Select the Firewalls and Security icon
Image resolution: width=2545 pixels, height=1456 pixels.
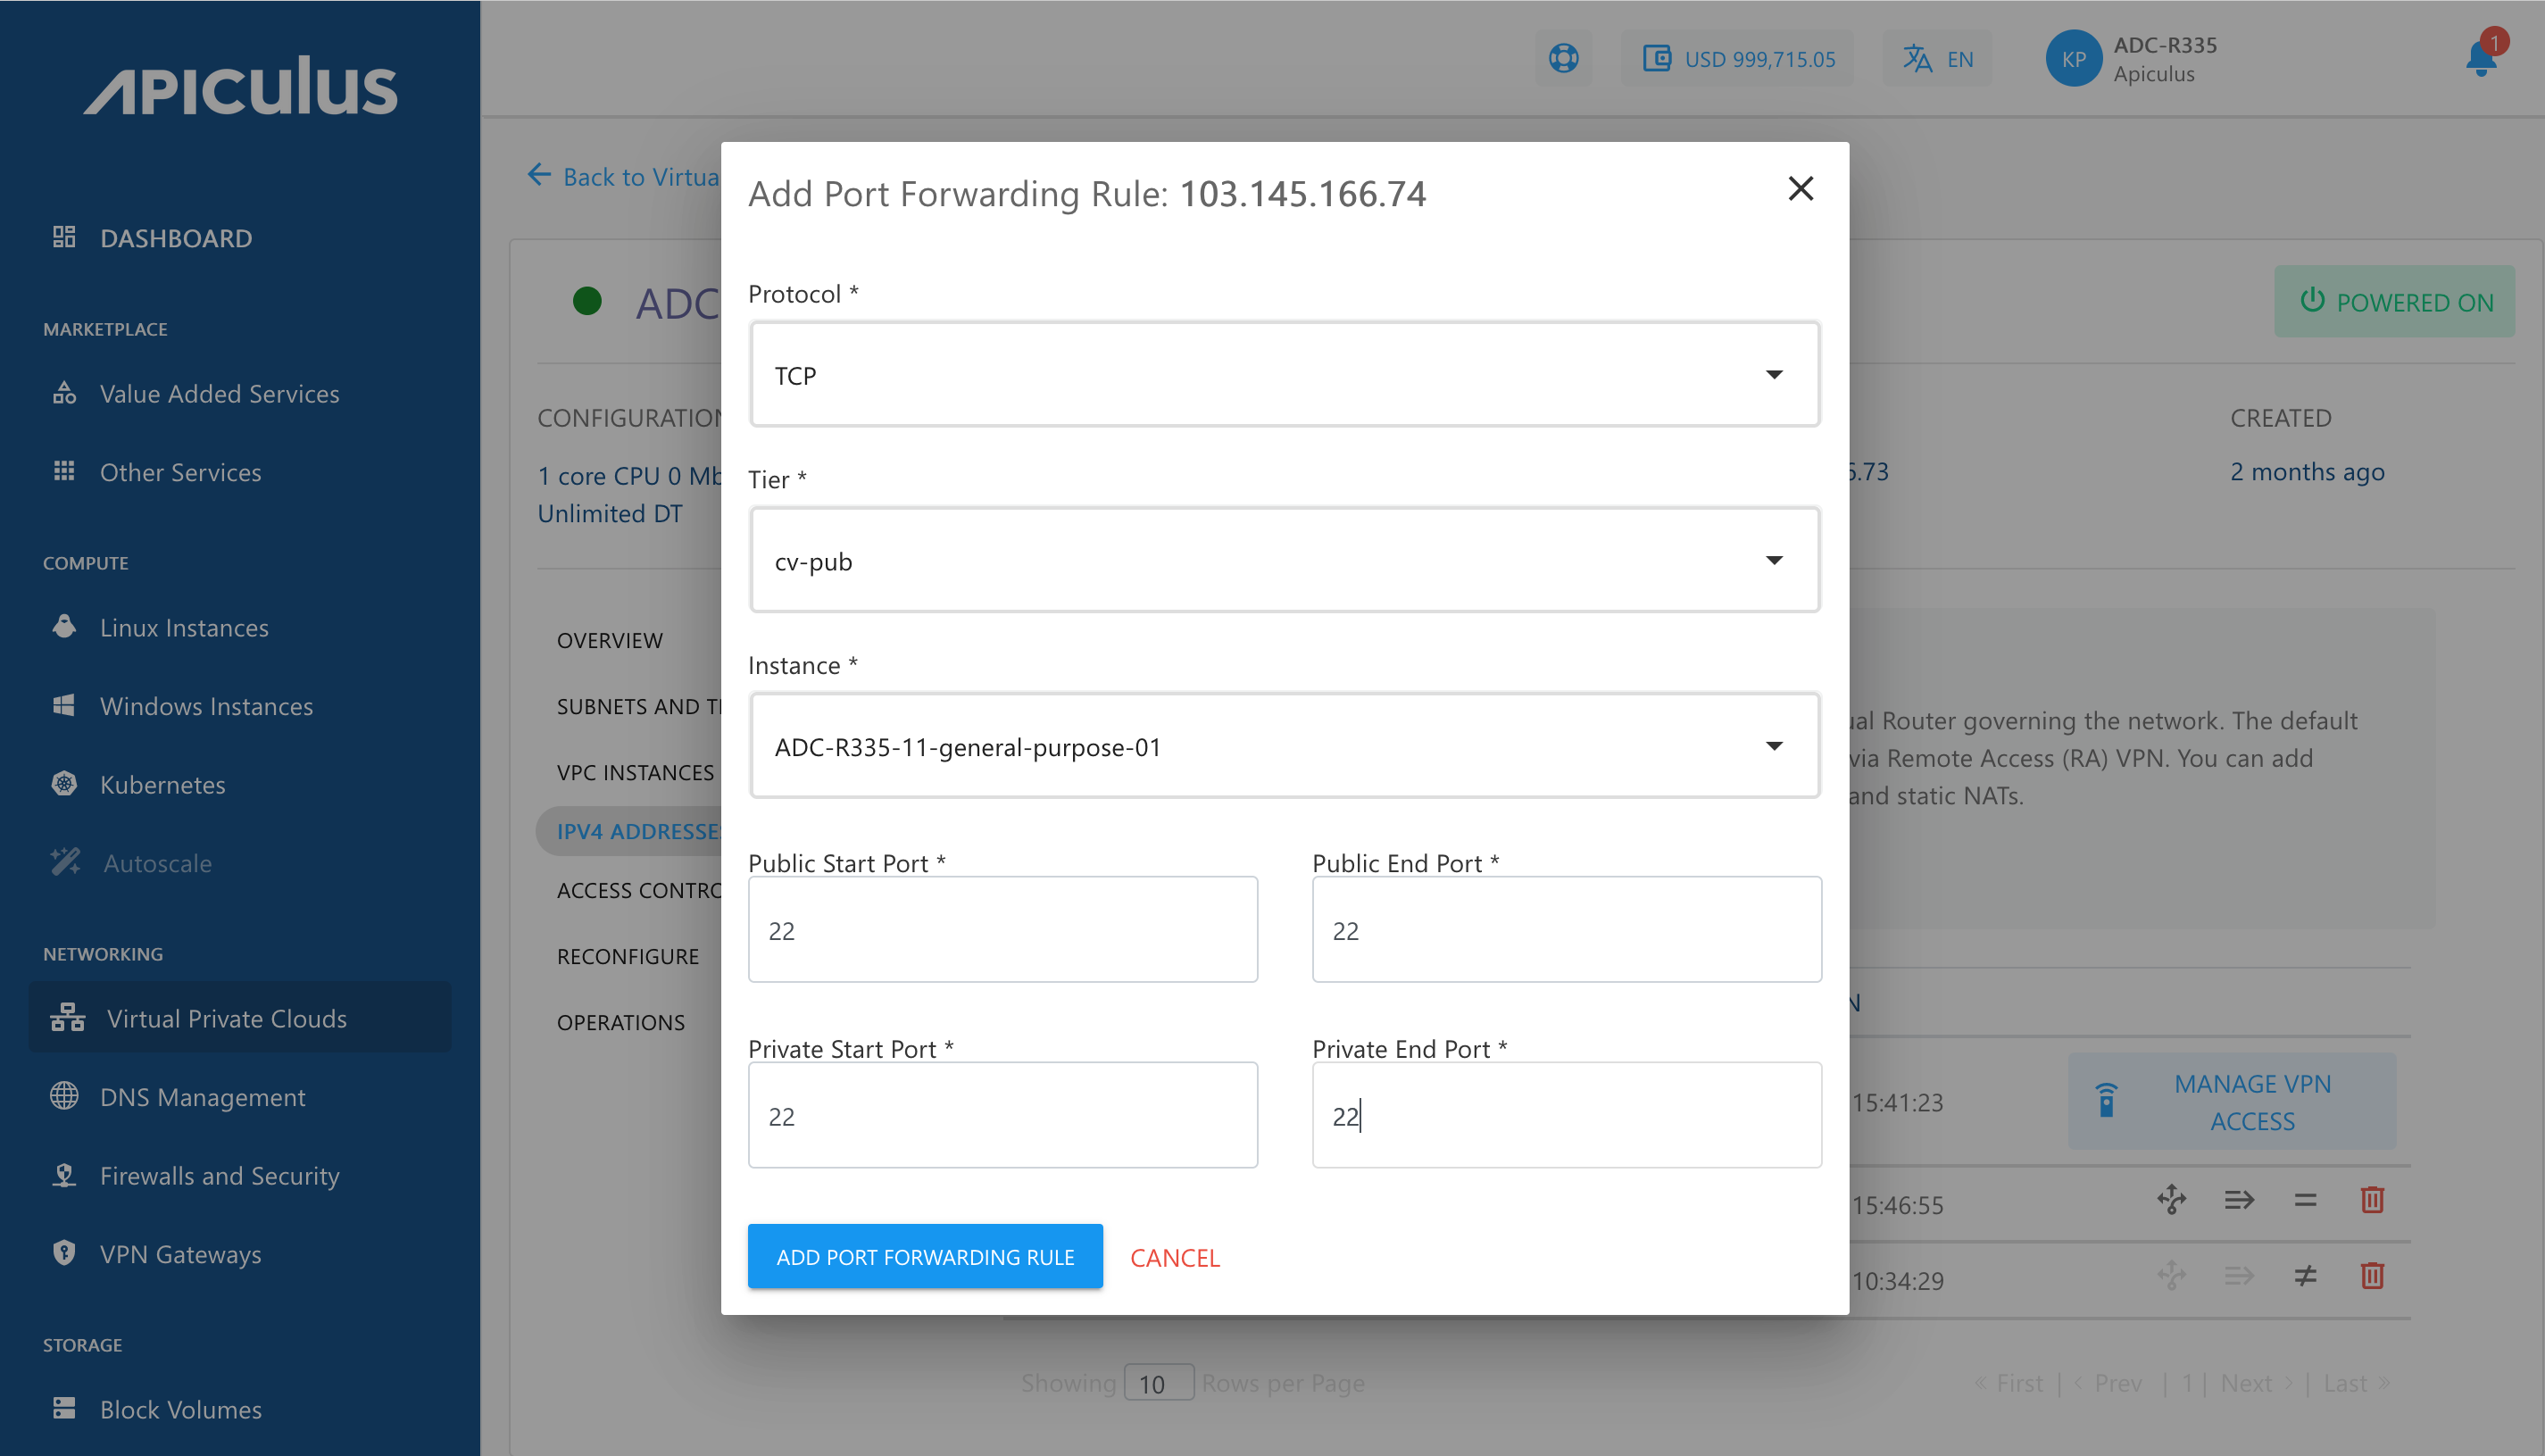point(64,1175)
